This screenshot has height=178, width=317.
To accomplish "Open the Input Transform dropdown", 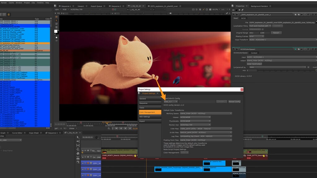I will (x=283, y=40).
